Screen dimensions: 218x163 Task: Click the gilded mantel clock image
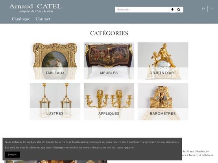pos(163,55)
